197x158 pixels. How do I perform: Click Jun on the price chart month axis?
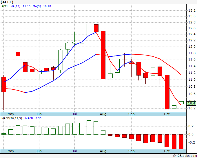point(39,114)
